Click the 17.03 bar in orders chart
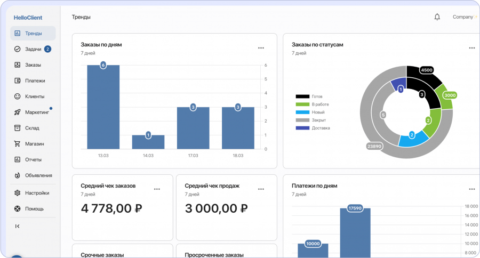This screenshot has height=258, width=480. tap(193, 128)
